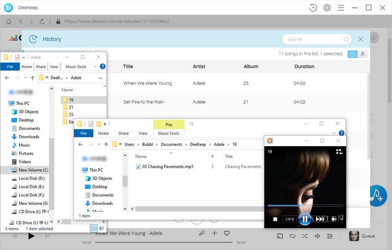392x250 pixels.
Task: Toggle repeat in the Deezer player bar
Action: click(293, 236)
